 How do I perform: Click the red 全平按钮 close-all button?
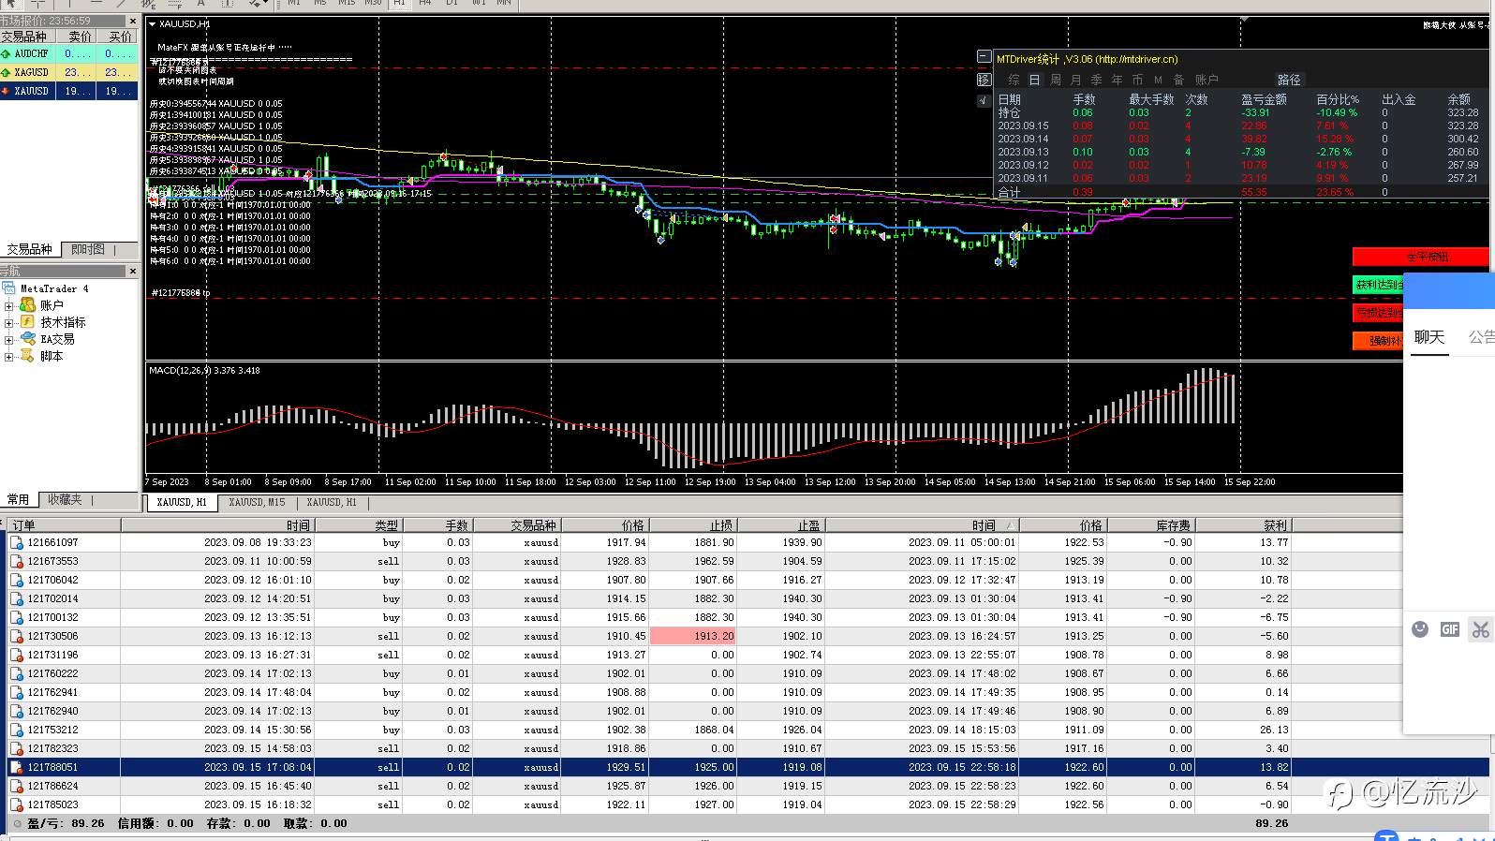pyautogui.click(x=1420, y=257)
